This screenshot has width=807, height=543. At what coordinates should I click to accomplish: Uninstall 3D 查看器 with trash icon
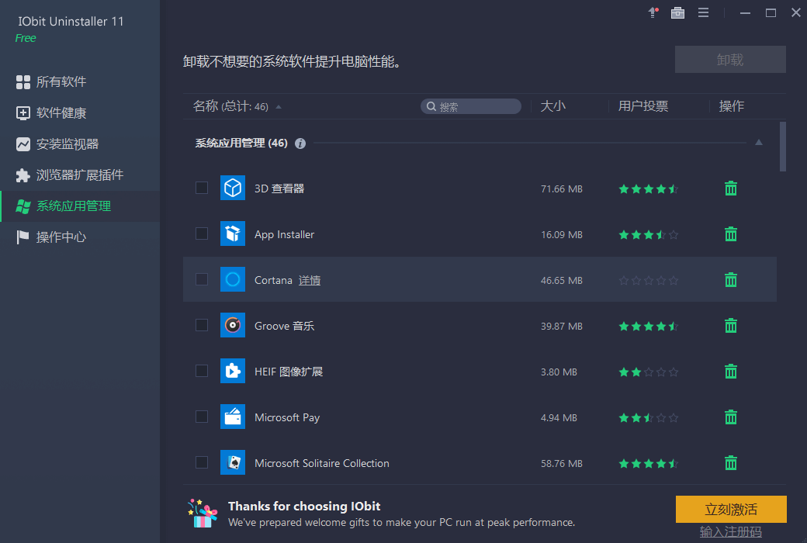[x=731, y=188]
